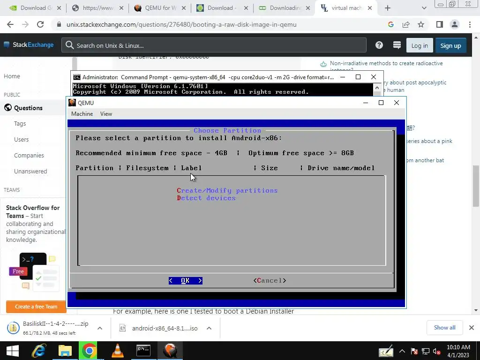Open the taskbar clock and date
This screenshot has height=360, width=480.
coord(458,351)
